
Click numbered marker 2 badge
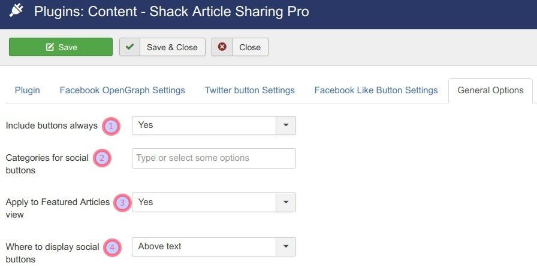102,158
